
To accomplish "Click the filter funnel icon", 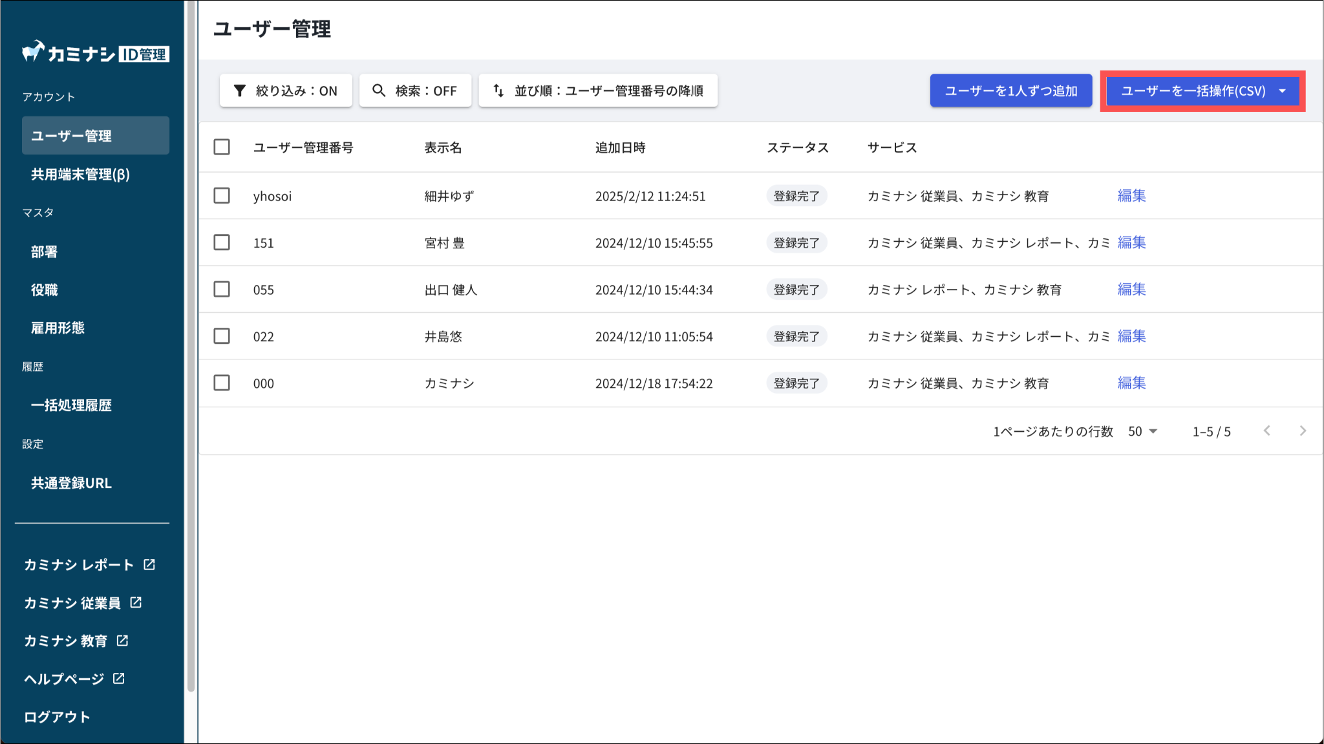I will (x=240, y=90).
